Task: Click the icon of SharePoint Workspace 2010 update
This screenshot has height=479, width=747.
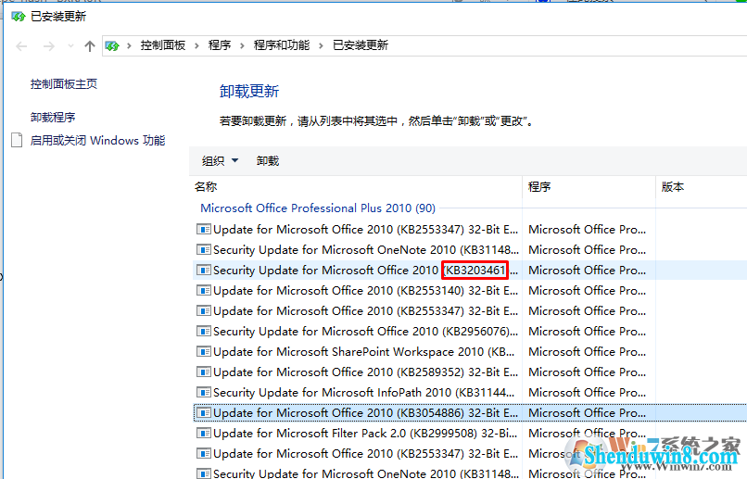Action: (203, 351)
